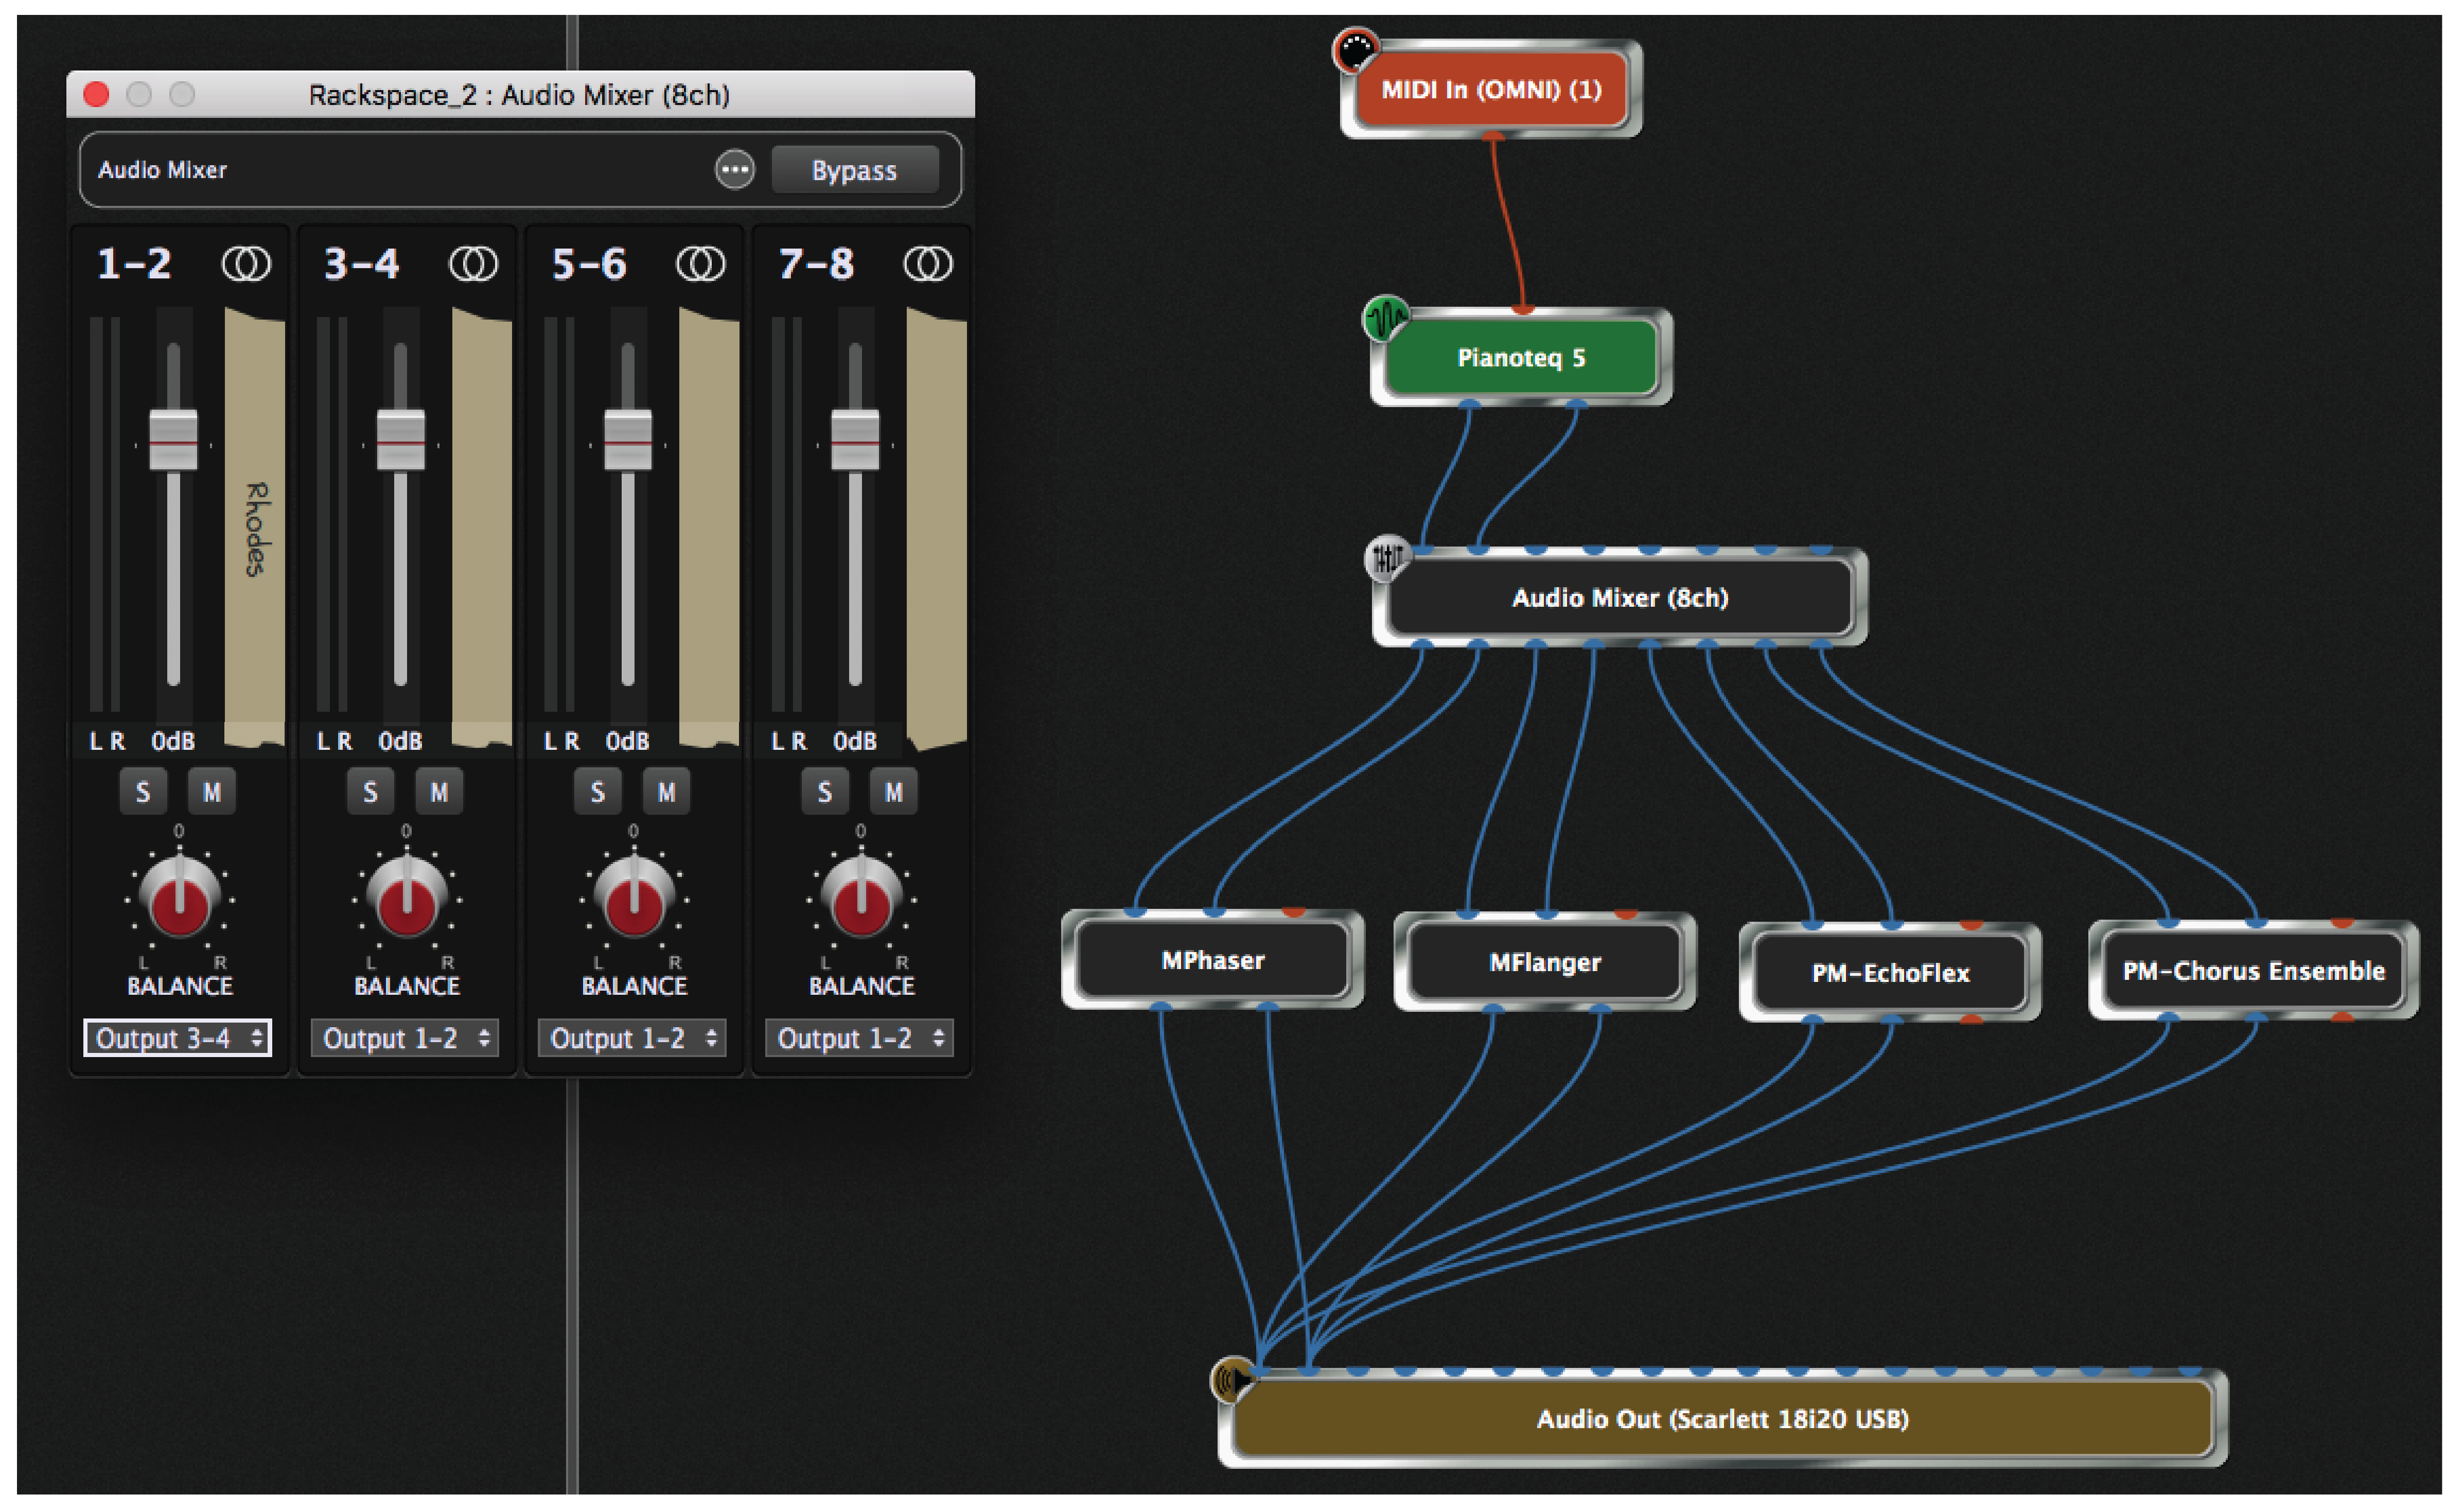Viewport: 2464px width, 1512px height.
Task: Open the Audio Mixer options ellipsis menu
Action: tap(735, 170)
